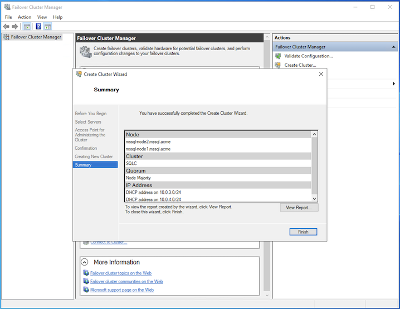Screen dimensions: 400x309
Task: Click the mssql-node1.mssql.acme entry
Action: point(148,149)
